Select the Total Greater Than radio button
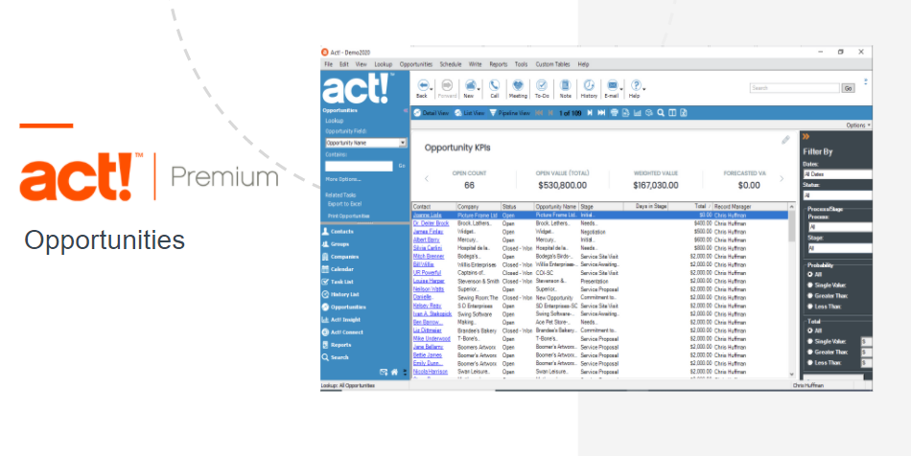The height and width of the screenshot is (456, 911). [810, 352]
